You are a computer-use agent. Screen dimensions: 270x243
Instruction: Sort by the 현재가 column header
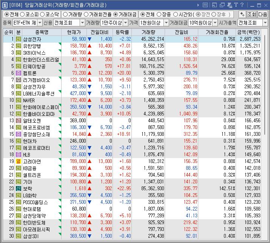[74, 32]
